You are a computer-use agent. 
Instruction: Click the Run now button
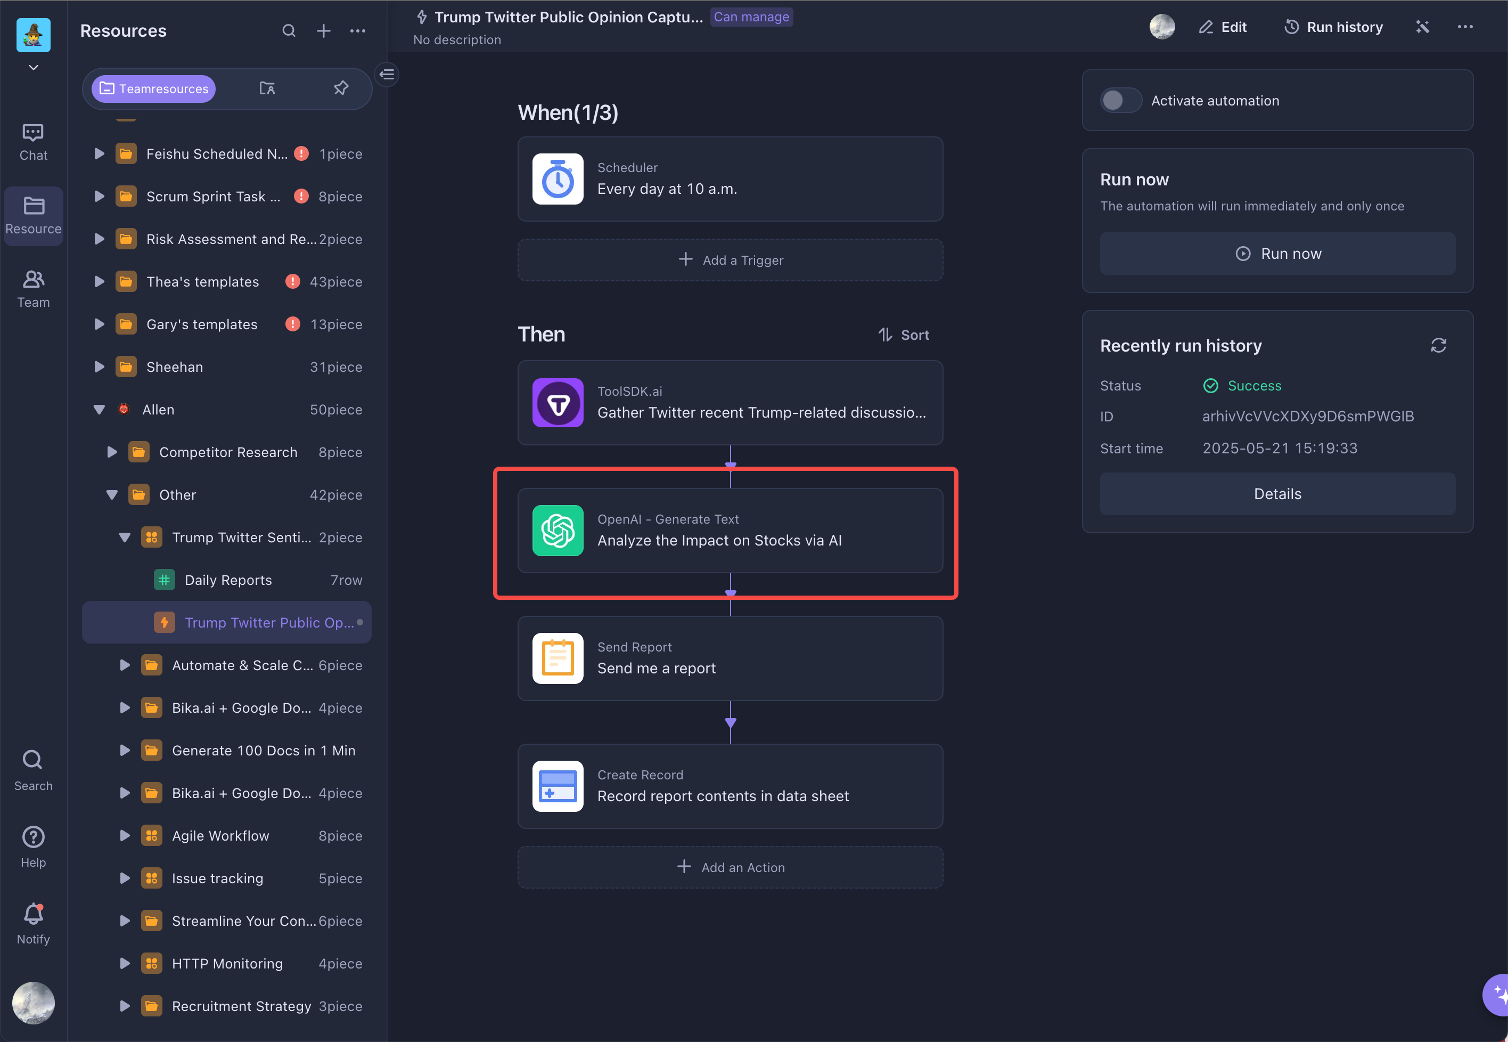(x=1277, y=254)
